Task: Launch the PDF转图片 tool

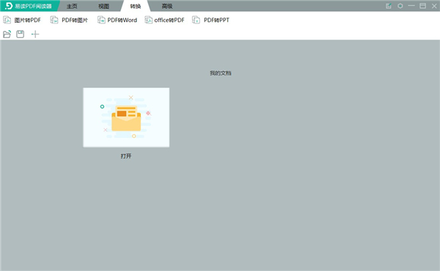Action: pos(69,21)
